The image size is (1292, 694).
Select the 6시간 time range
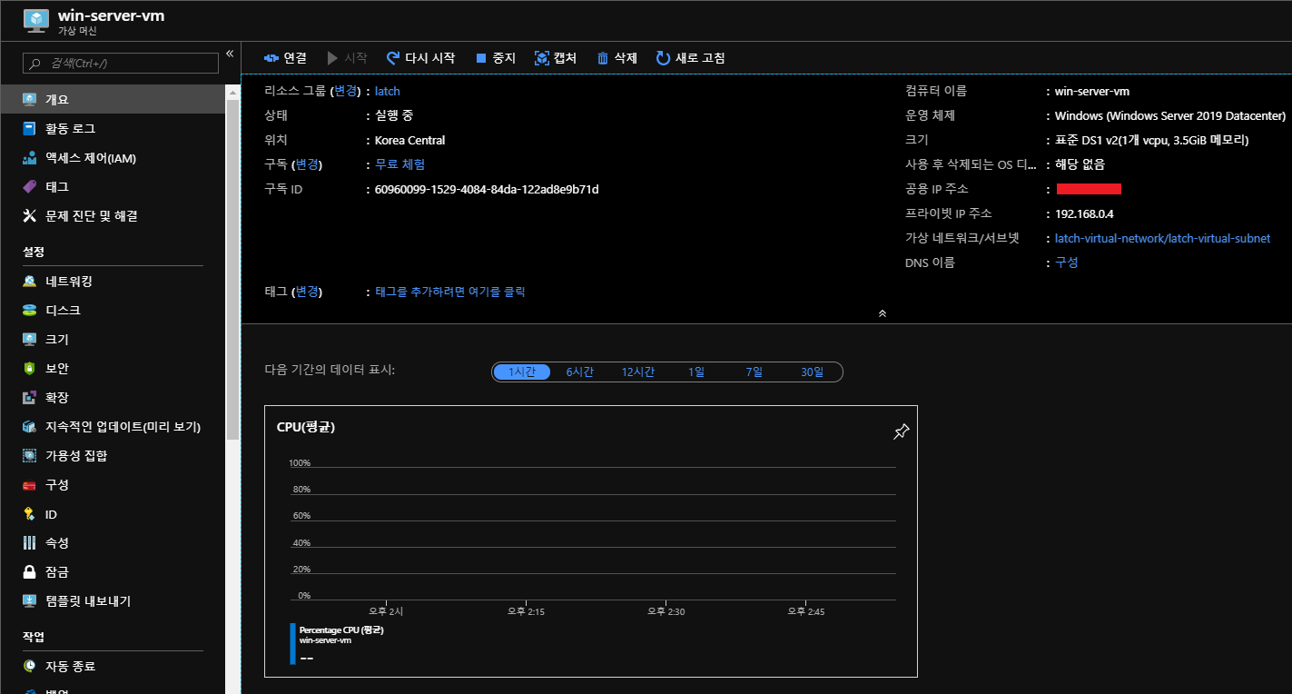coord(579,372)
